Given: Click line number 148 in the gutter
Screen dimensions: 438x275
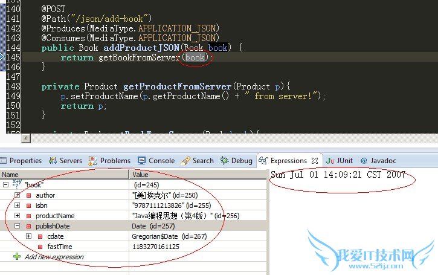Looking at the screenshot, I should pos(13,86).
